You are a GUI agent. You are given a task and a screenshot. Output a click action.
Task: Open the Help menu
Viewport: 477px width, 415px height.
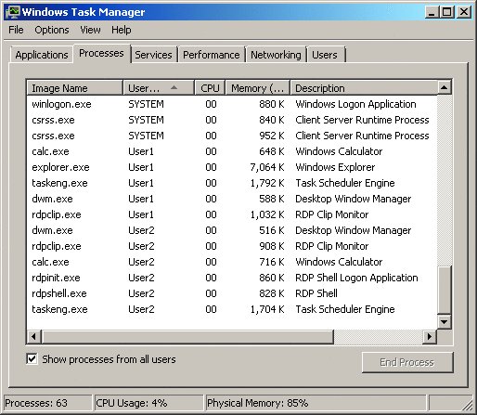[122, 30]
